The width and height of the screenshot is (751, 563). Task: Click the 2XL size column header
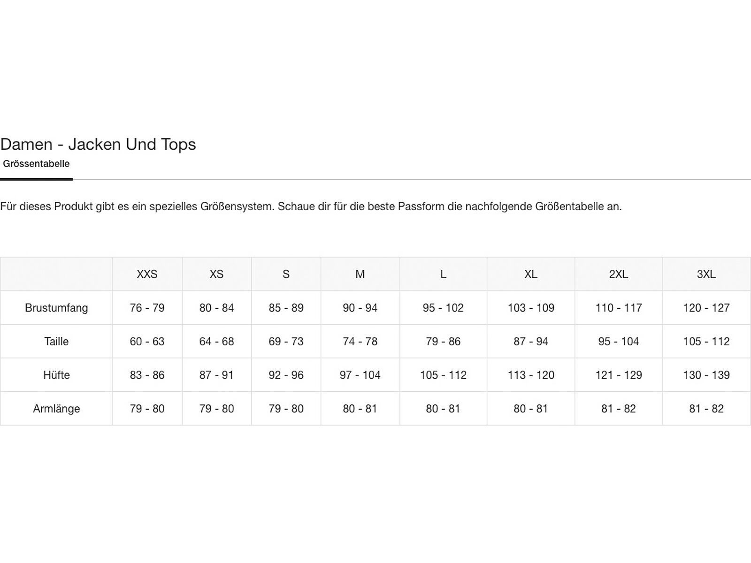coord(619,274)
